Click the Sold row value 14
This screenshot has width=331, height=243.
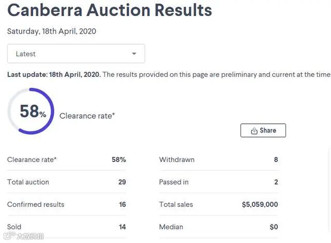[122, 227]
